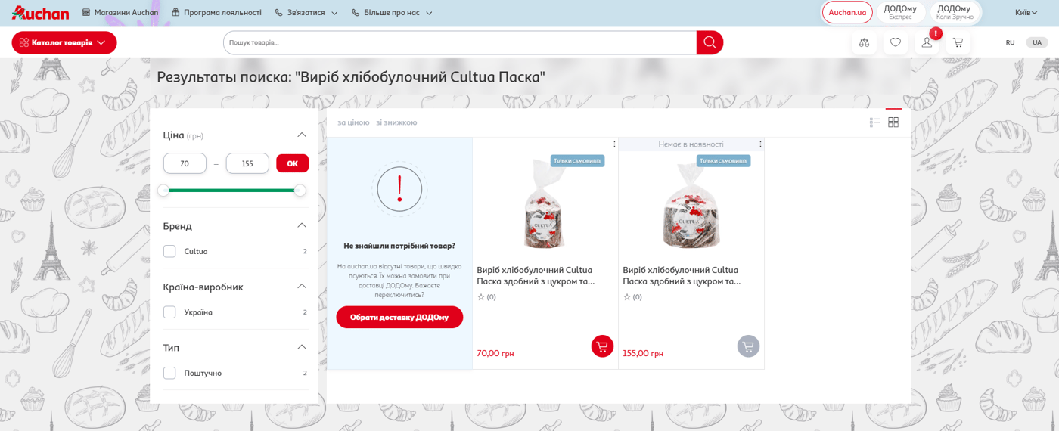Click the red search magnifier button
Viewport: 1059px width, 431px height.
point(710,42)
